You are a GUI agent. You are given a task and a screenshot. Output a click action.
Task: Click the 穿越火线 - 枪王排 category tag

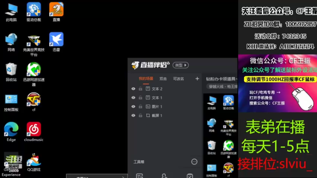[x=222, y=87]
